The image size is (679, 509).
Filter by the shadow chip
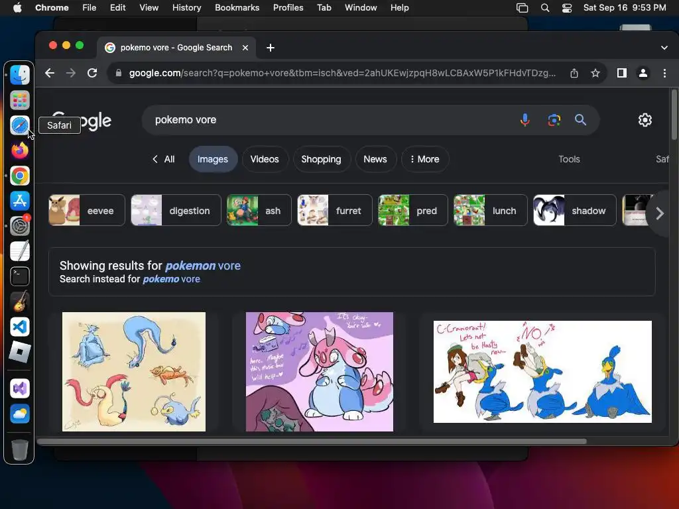pyautogui.click(x=575, y=210)
